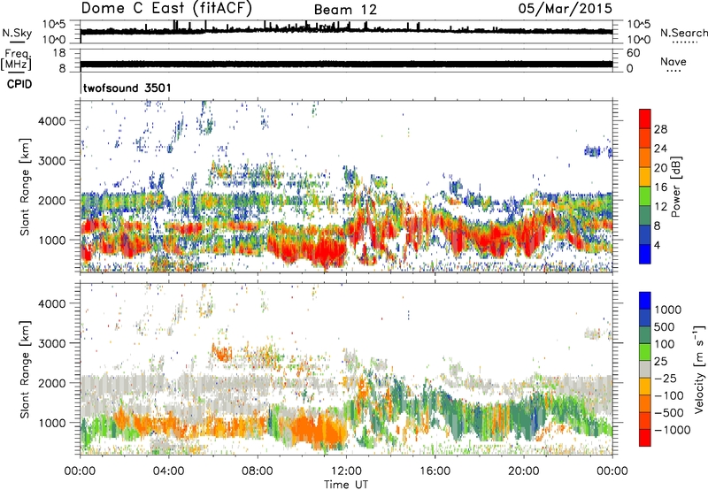Image resolution: width=708 pixels, height=490 pixels.
Task: Click the Velocity colorbar value '100'
Action: coord(665,344)
